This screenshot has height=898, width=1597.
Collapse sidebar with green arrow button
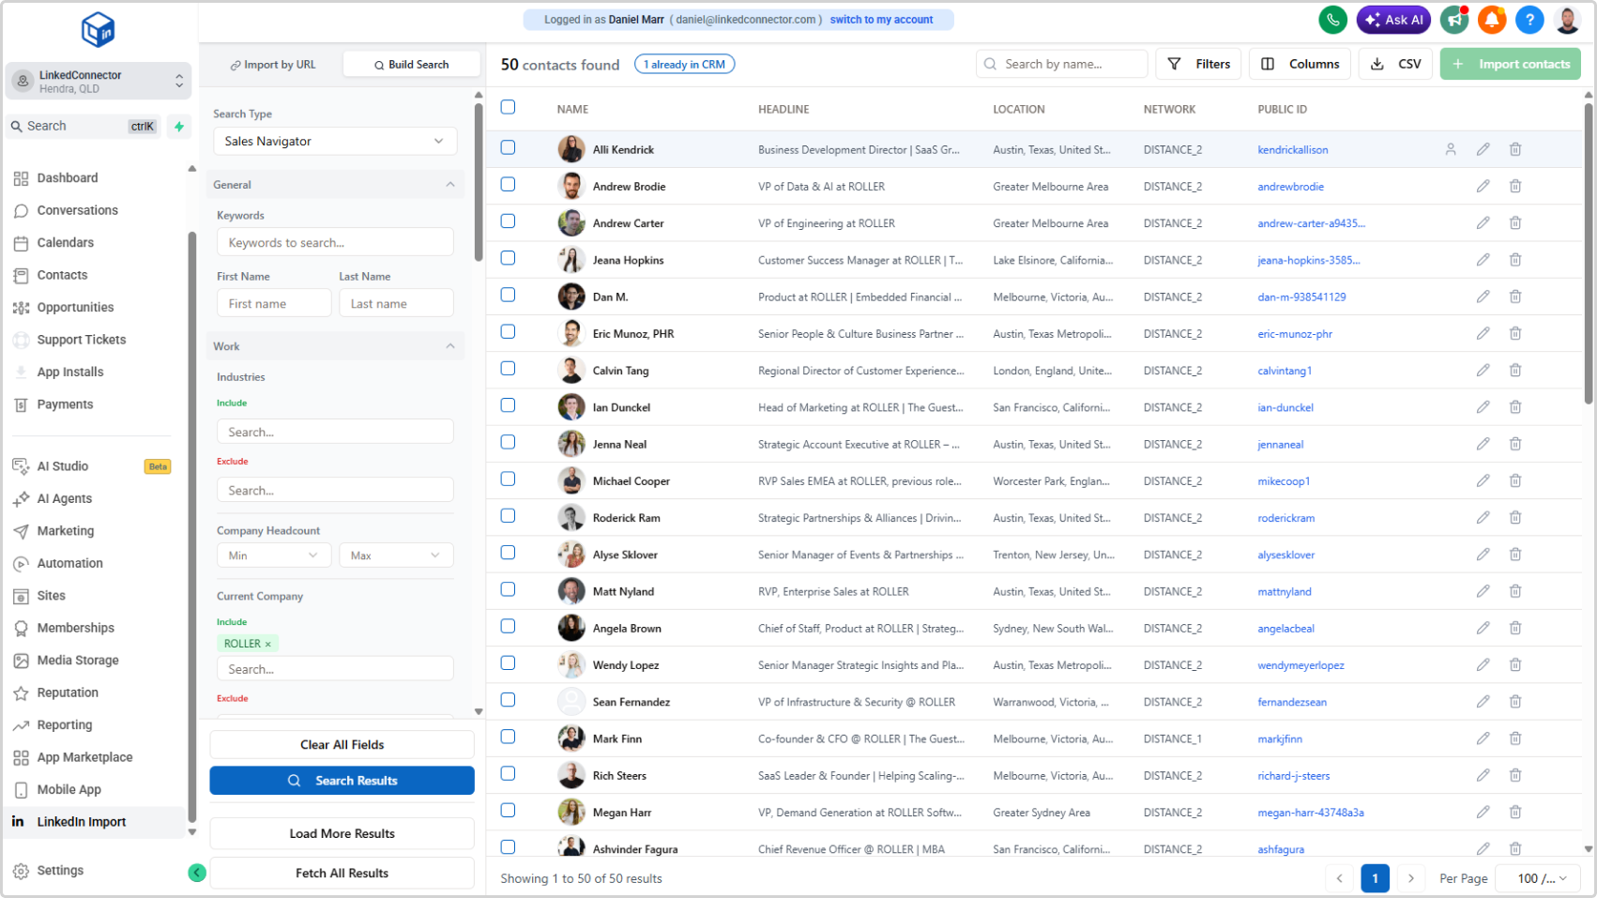coord(197,873)
